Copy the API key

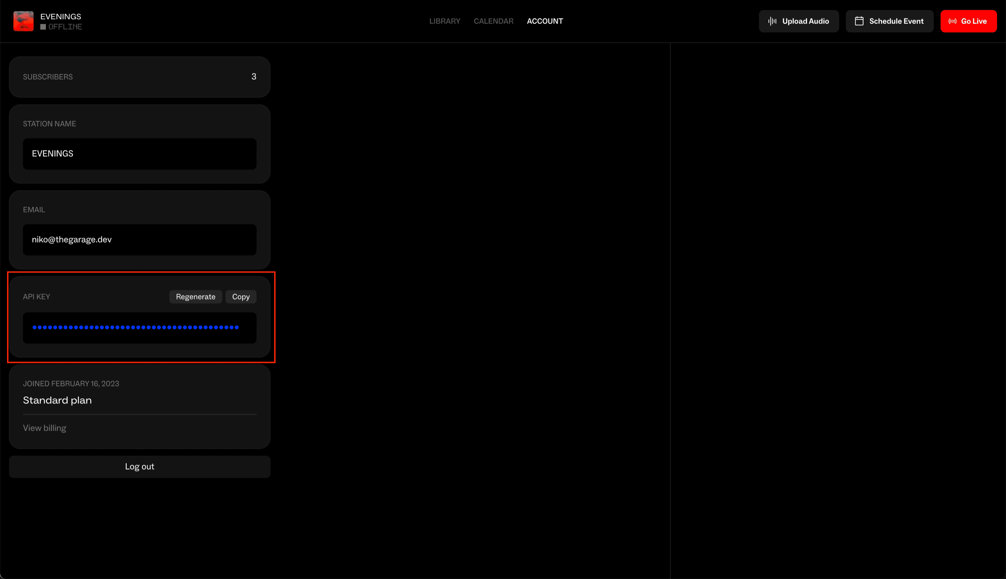click(x=241, y=297)
